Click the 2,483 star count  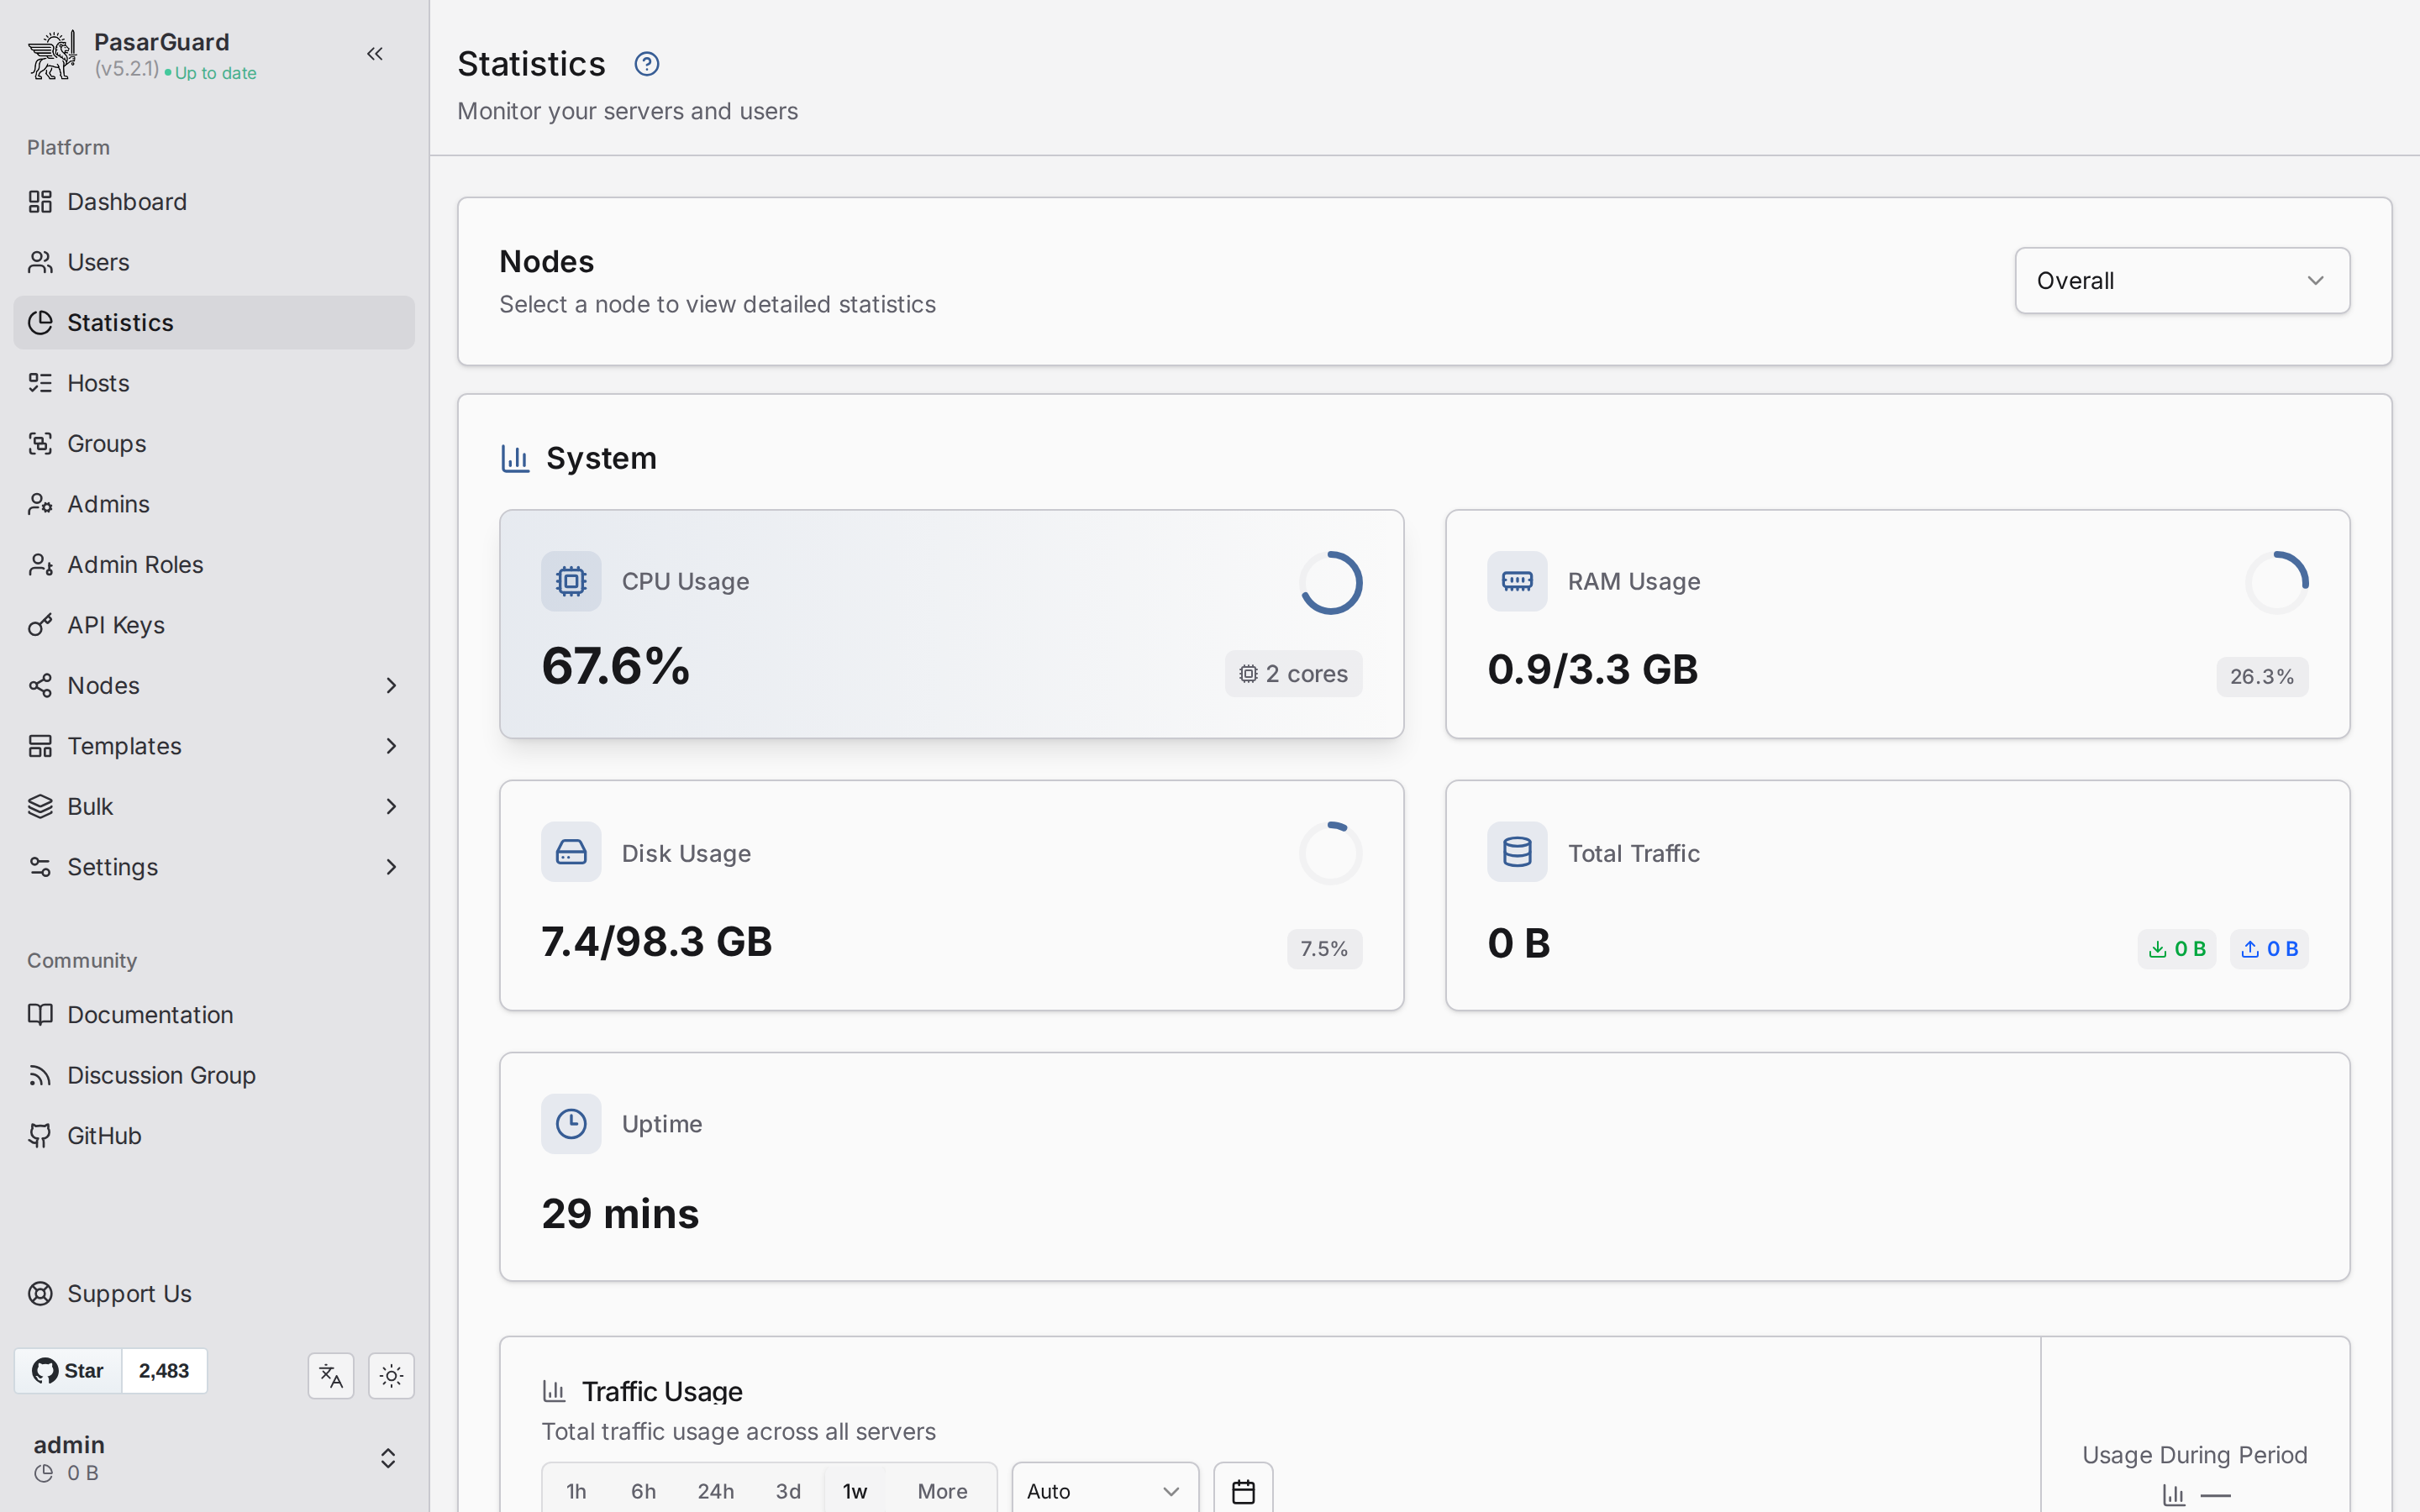point(164,1371)
